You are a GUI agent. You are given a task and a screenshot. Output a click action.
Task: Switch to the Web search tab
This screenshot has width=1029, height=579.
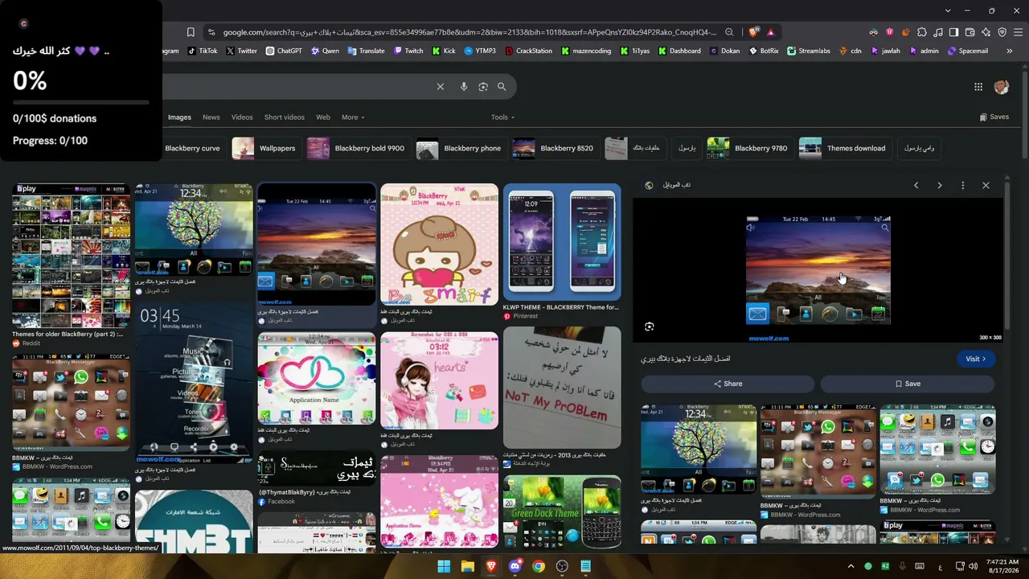(323, 117)
